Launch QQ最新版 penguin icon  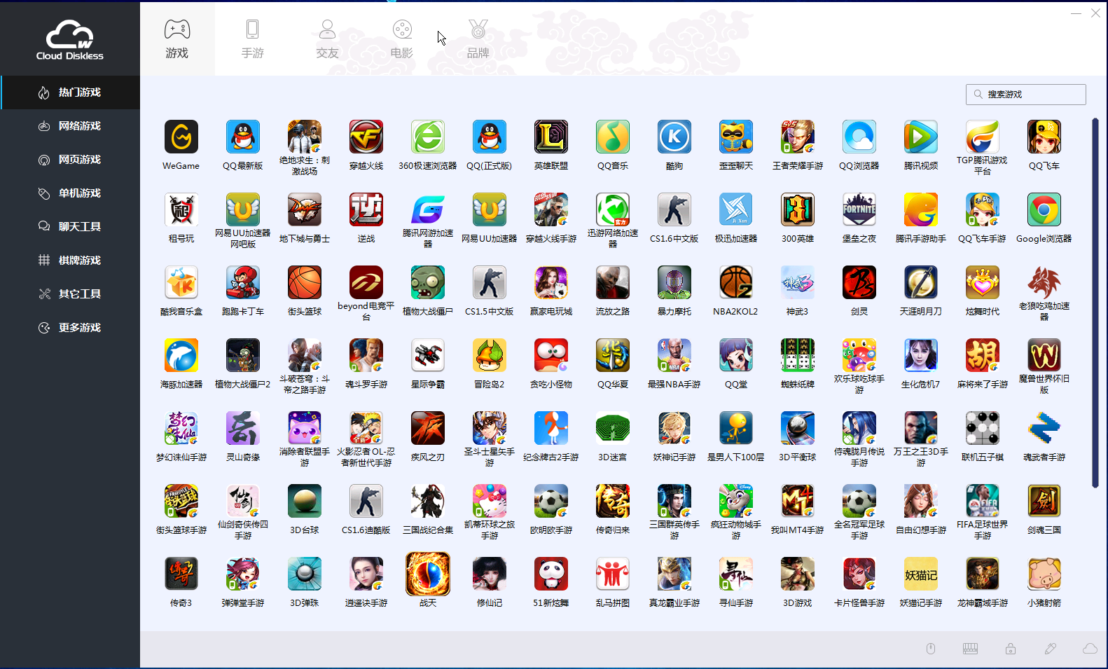coord(243,137)
